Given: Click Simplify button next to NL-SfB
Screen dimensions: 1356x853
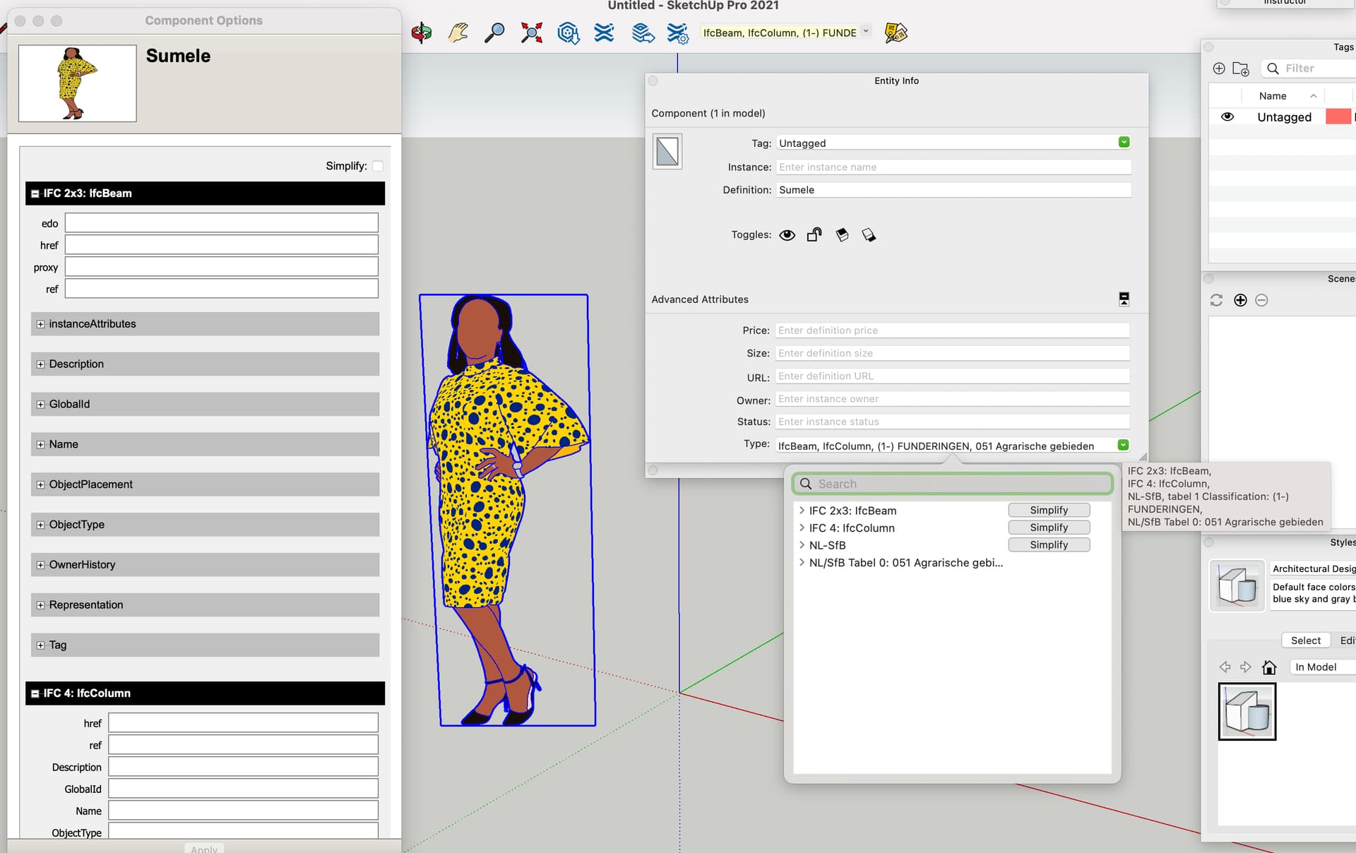Looking at the screenshot, I should 1048,545.
